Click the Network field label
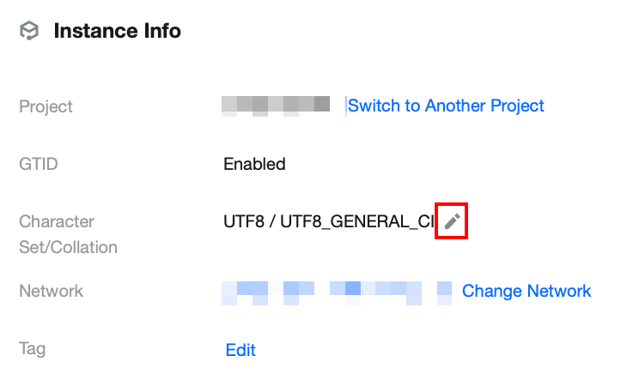The height and width of the screenshot is (386, 627). coord(51,291)
